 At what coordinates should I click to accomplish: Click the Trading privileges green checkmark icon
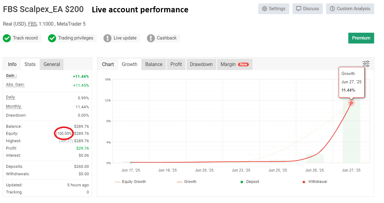pos(52,38)
